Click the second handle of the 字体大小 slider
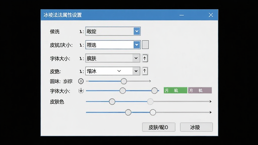This screenshot has width=258, height=145. 154,91
